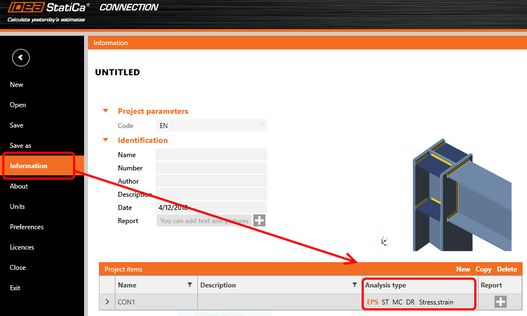Click the Number input field
The width and height of the screenshot is (527, 316).
coord(212,168)
